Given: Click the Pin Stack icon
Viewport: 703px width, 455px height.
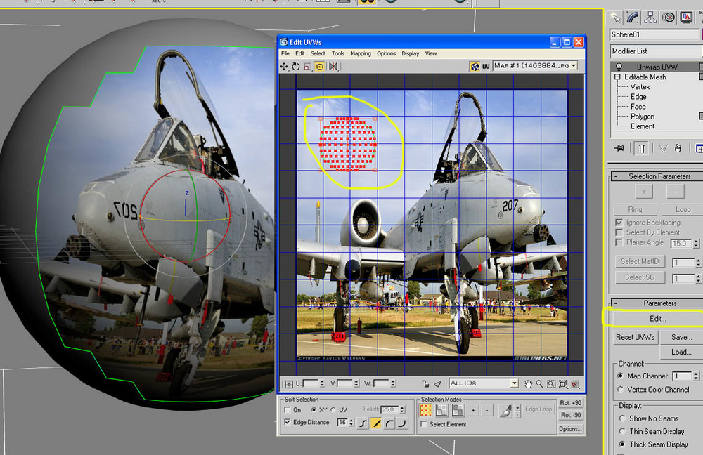Looking at the screenshot, I should 619,148.
